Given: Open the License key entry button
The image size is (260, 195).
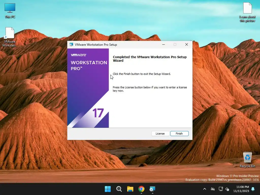Looking at the screenshot, I should coord(160,134).
